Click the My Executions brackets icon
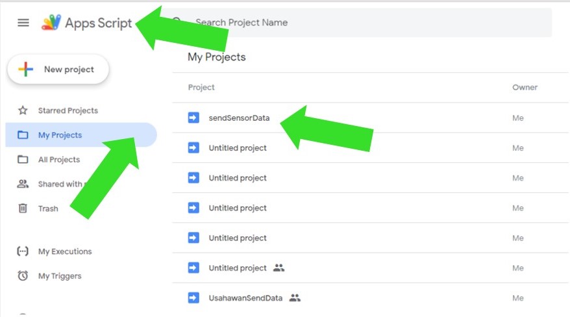 tap(23, 251)
